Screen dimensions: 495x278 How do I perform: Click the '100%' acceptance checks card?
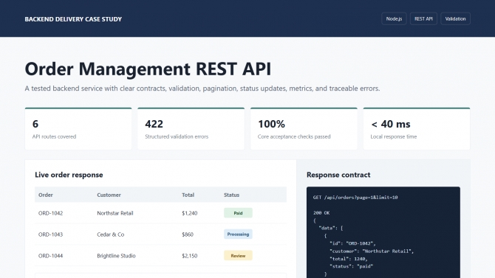(x=304, y=129)
